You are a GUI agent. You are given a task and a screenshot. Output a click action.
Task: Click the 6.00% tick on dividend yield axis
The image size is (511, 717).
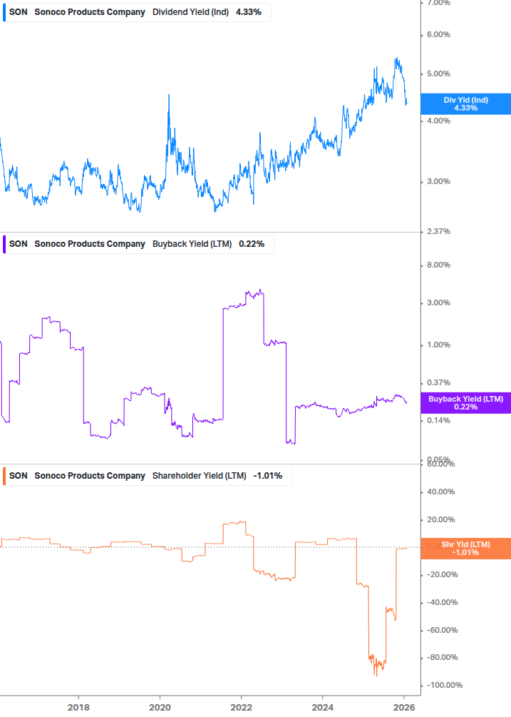point(438,35)
